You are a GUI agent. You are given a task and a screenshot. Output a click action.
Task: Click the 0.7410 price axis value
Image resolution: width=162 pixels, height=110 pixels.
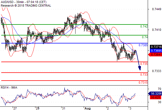pos(157,30)
